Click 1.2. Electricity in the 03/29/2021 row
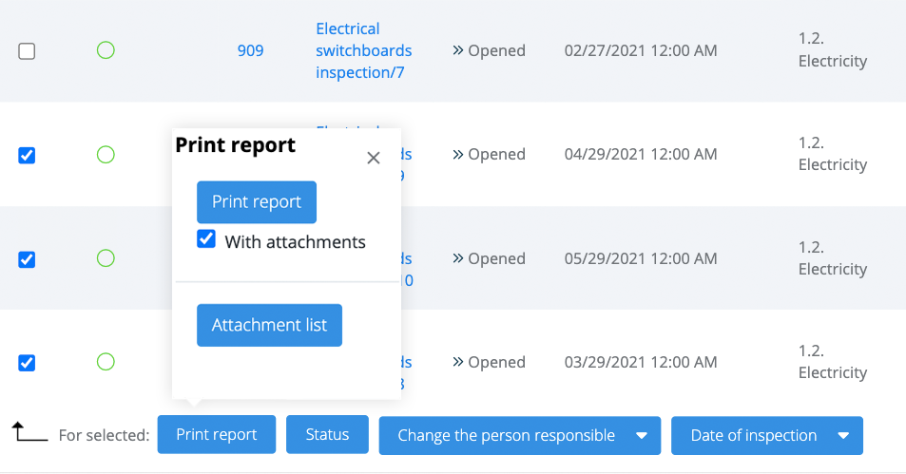Screen dimensions: 906x474 pyautogui.click(x=833, y=361)
